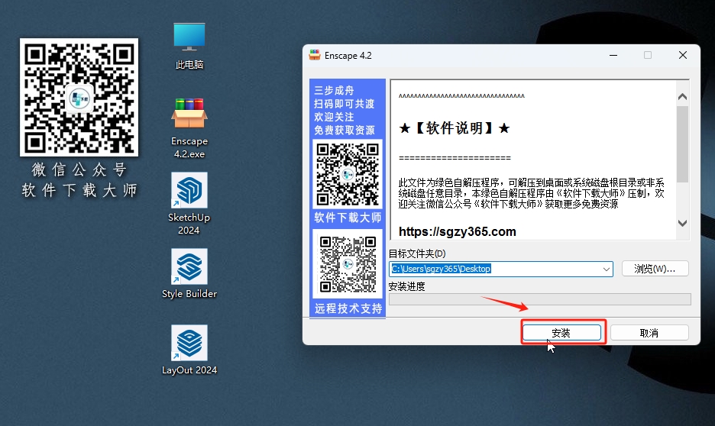Screen dimensions: 715x426
Task: Click the scroll down arrow in description box
Action: [x=682, y=223]
